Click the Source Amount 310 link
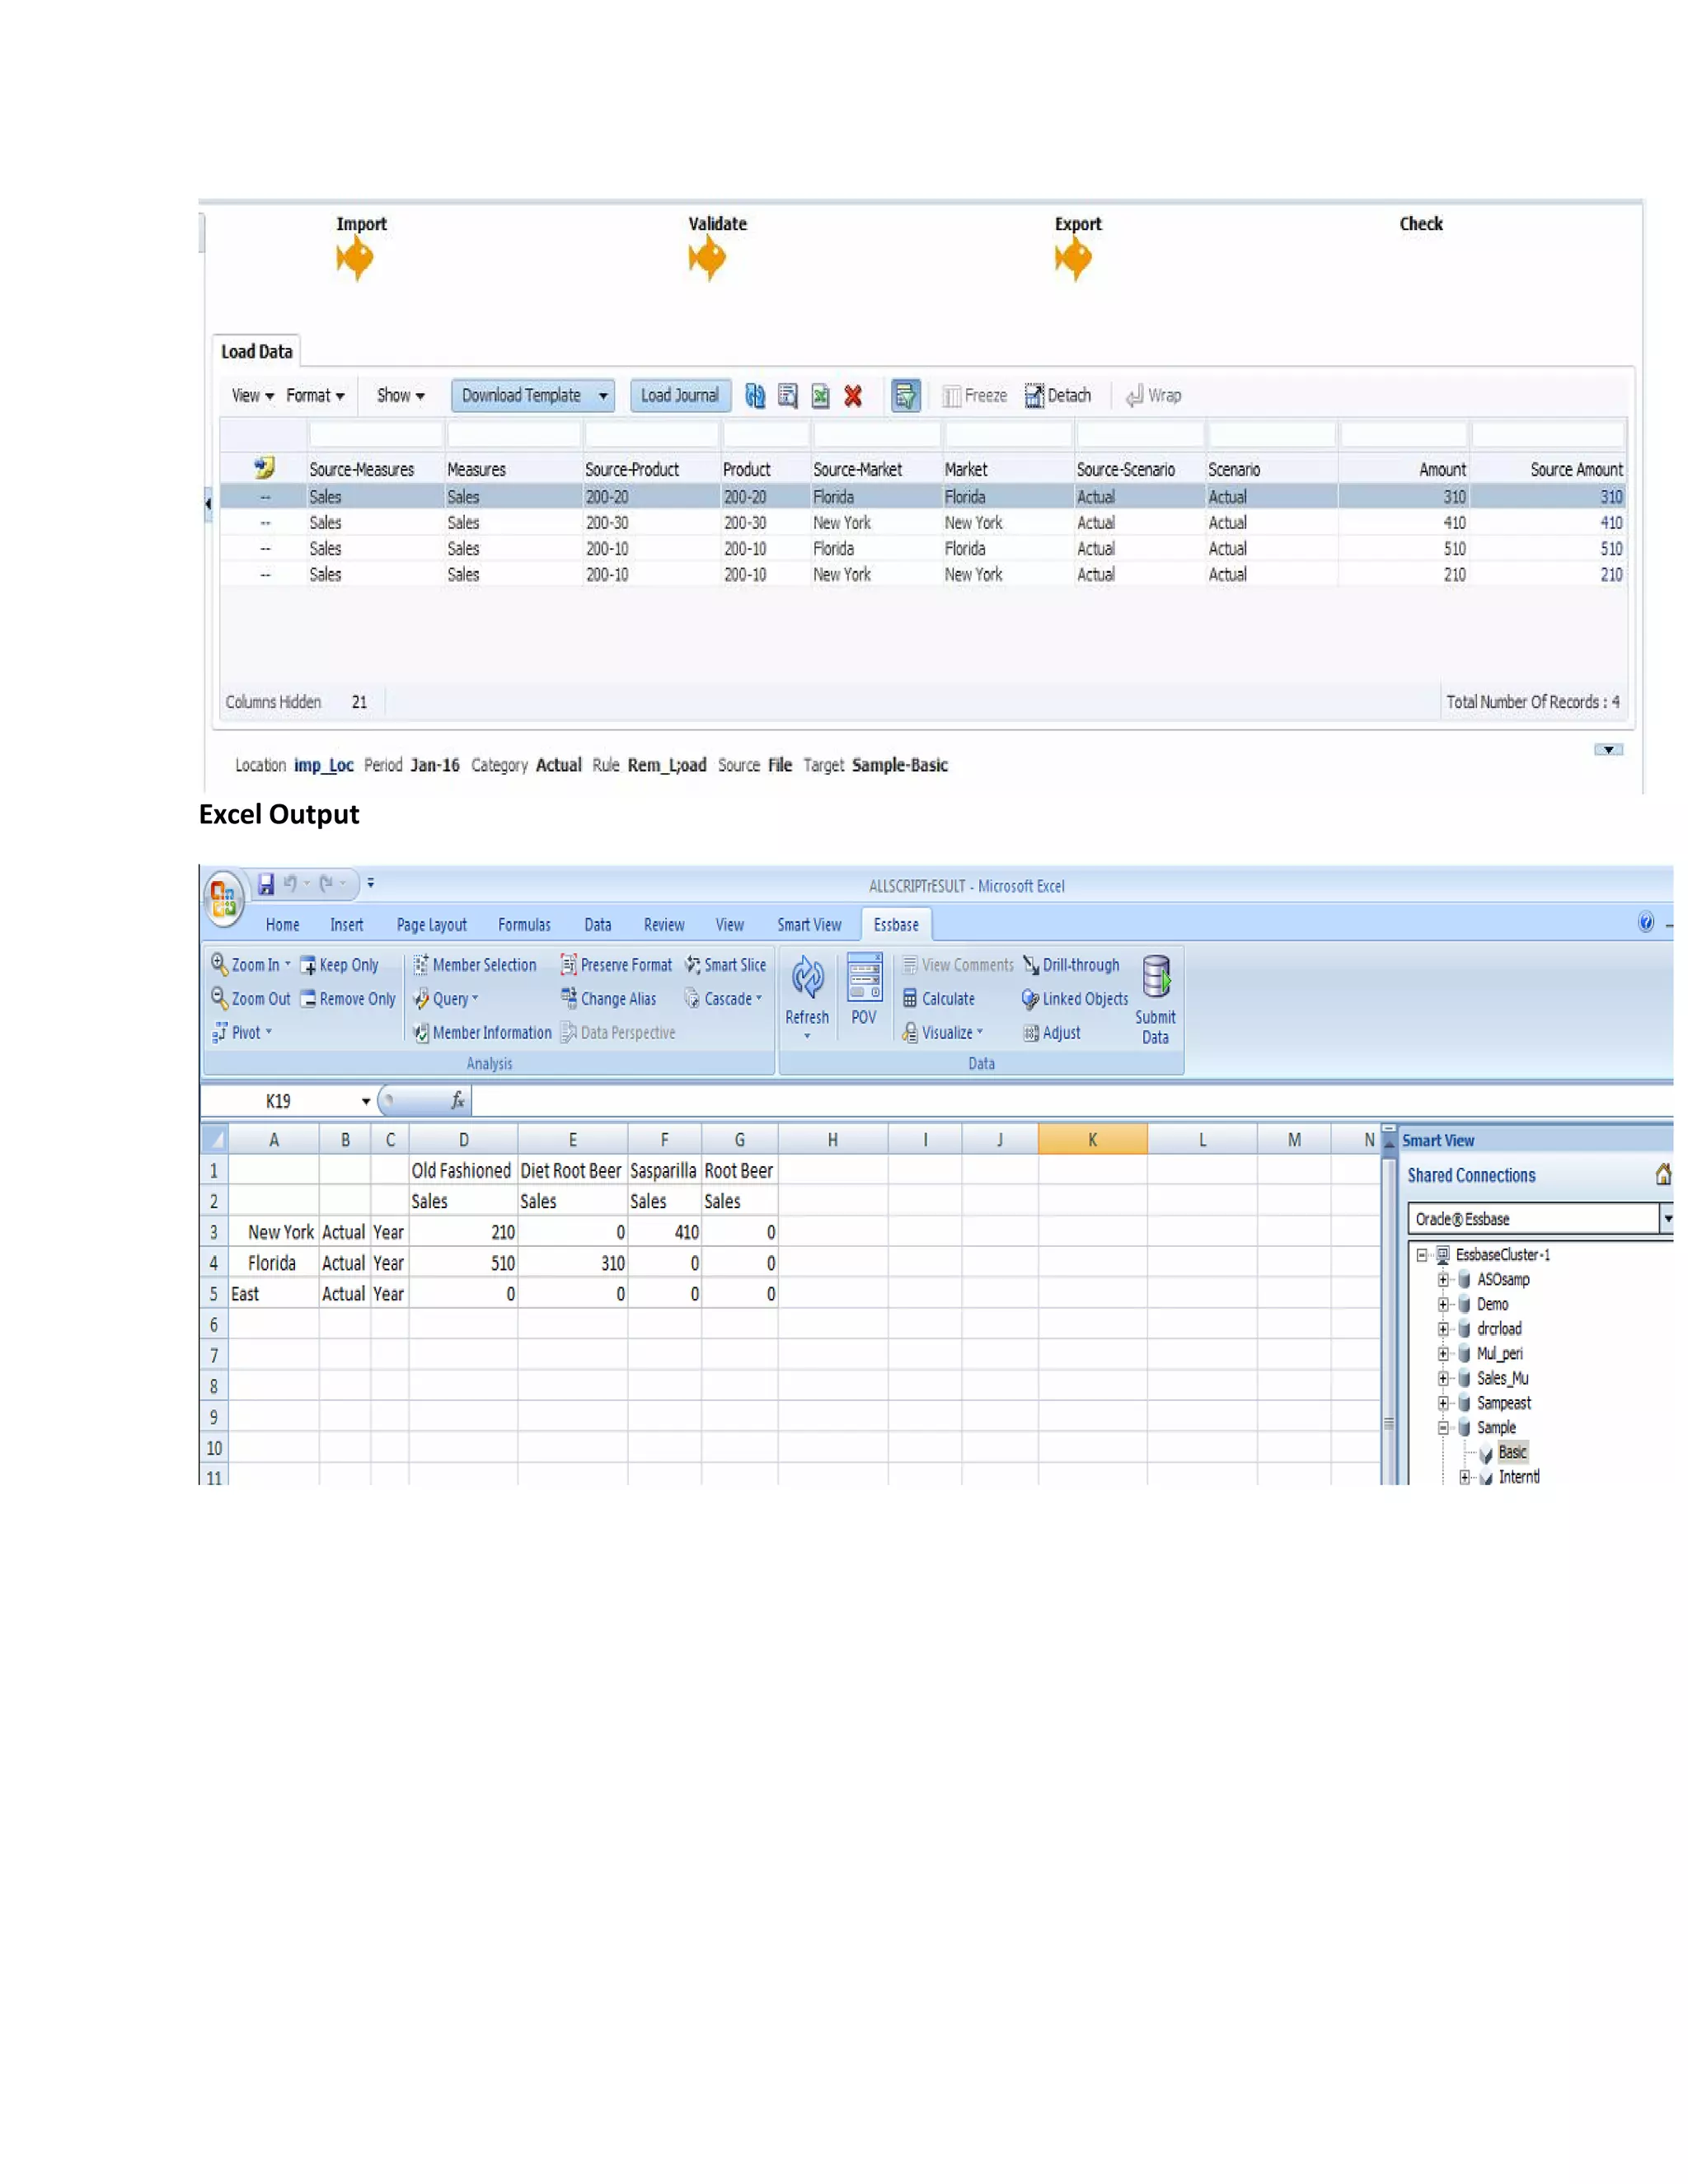1688x2184 pixels. pyautogui.click(x=1611, y=497)
